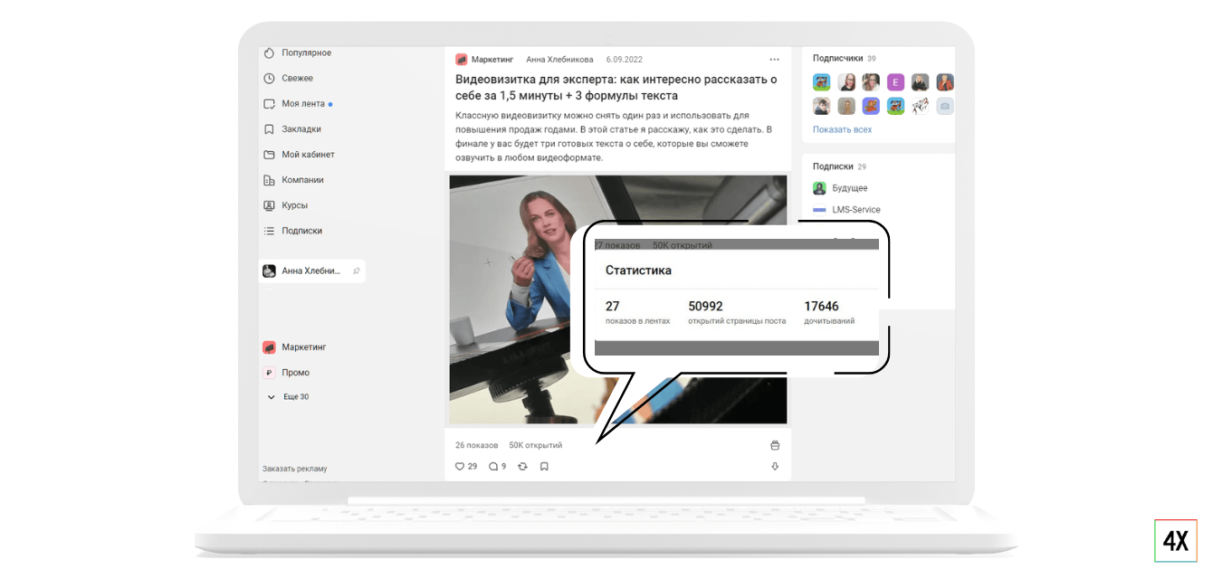Open subscriber avatar of woman with glasses

click(846, 82)
